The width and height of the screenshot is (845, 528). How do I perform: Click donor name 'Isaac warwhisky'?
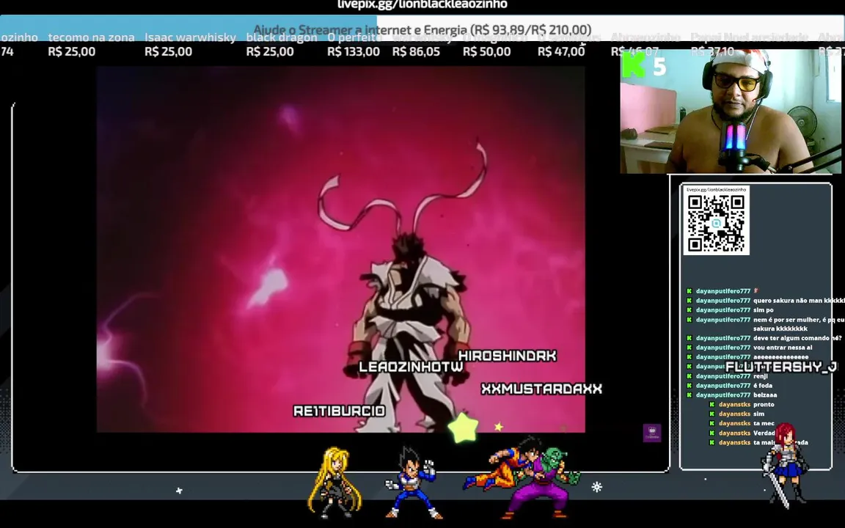[x=190, y=37]
